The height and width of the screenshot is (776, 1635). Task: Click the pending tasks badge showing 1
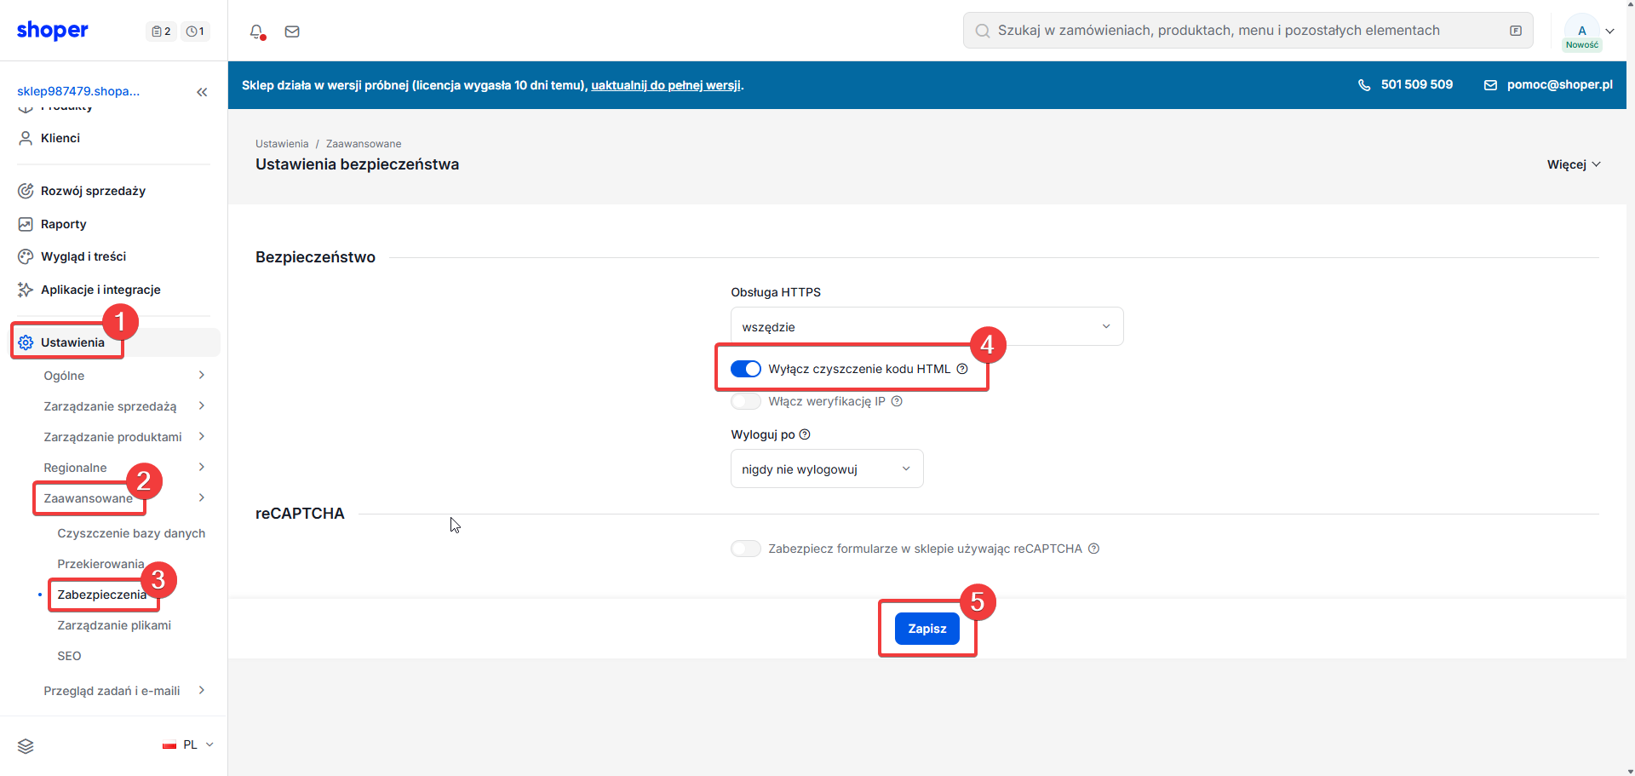point(195,32)
